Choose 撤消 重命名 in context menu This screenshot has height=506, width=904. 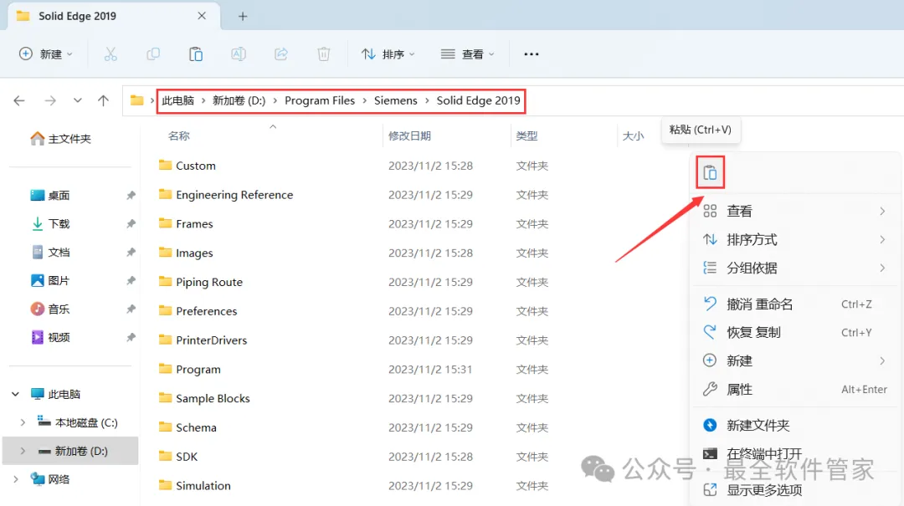(x=794, y=304)
